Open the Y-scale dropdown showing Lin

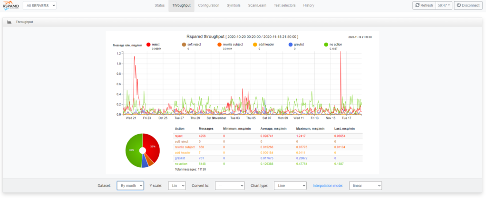(x=177, y=185)
